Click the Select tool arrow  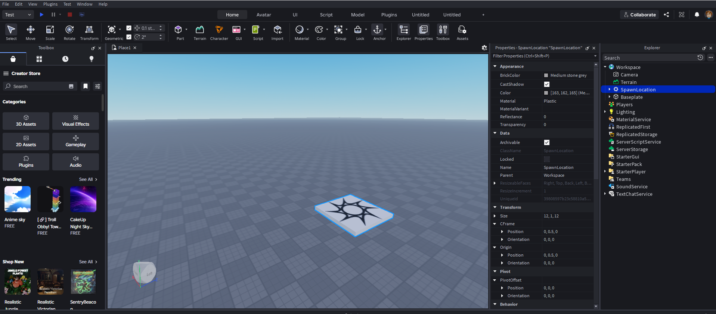pyautogui.click(x=11, y=32)
